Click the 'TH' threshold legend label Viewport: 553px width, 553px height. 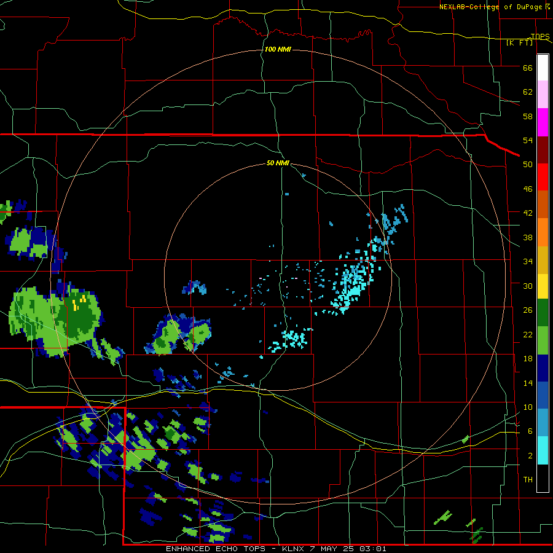528,480
